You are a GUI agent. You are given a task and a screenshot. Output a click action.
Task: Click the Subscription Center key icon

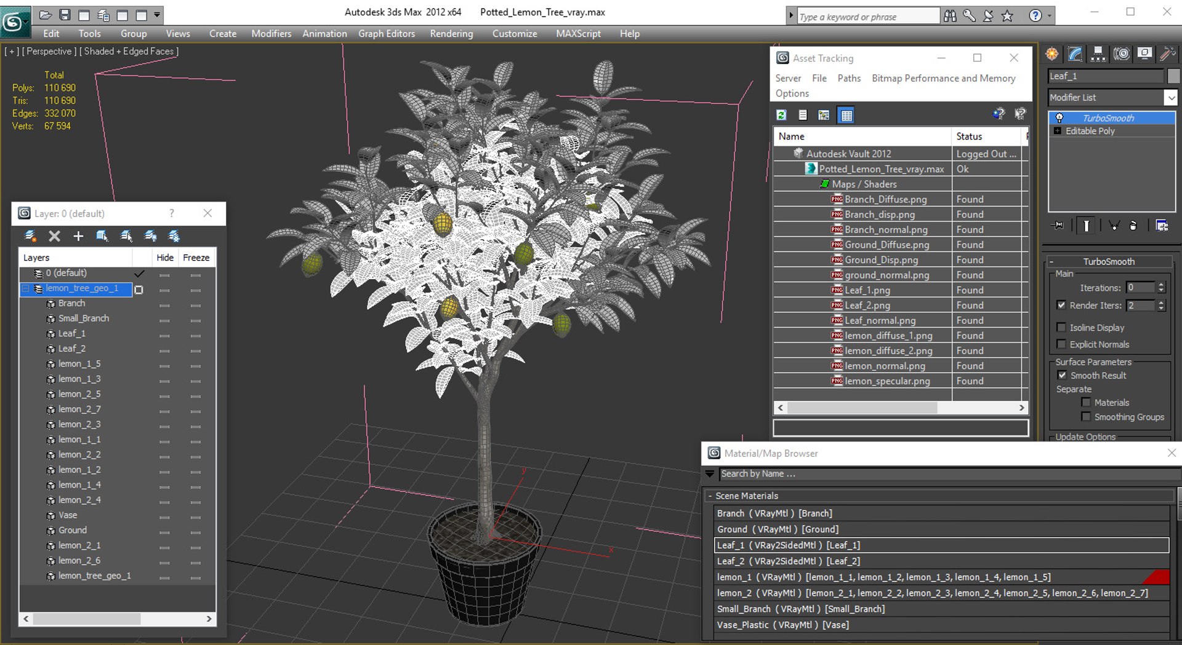(x=969, y=16)
